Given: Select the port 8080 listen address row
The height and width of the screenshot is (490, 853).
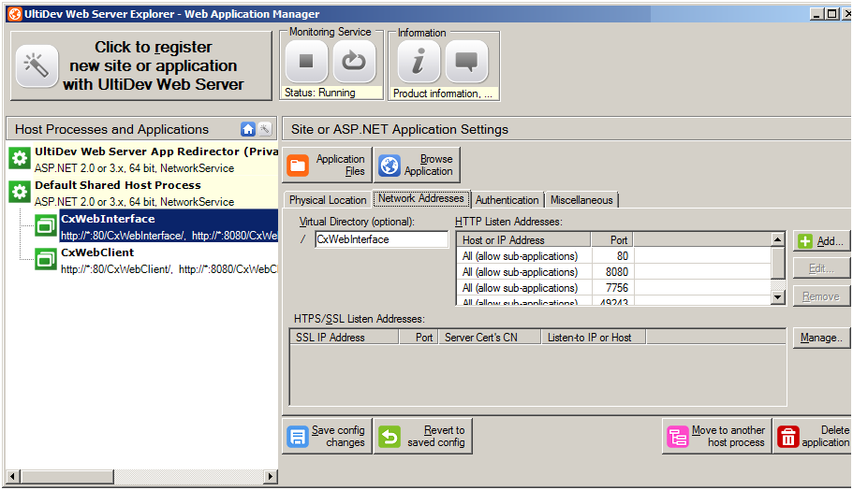Looking at the screenshot, I should [x=614, y=271].
